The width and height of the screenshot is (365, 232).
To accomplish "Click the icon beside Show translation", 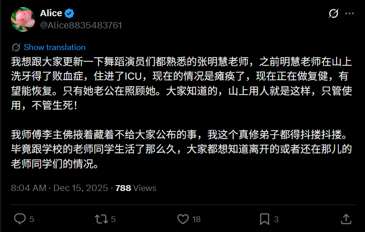I will [16, 47].
